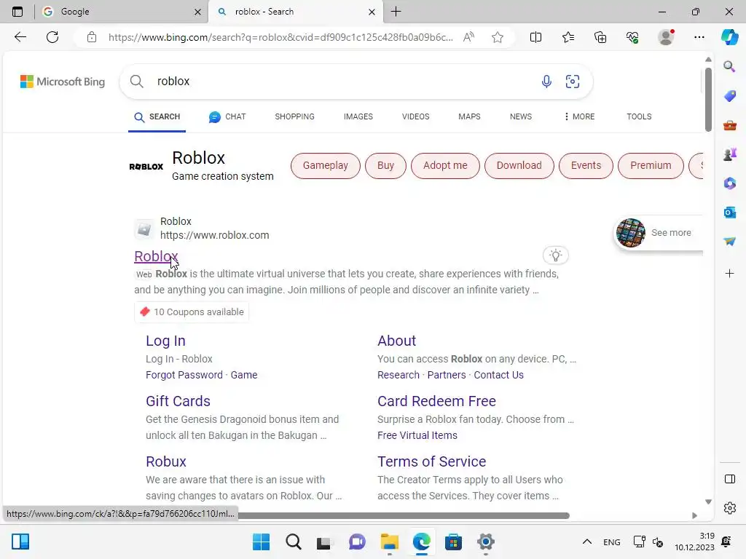746x559 pixels.
Task: Select the Buy suggestion chip
Action: pyautogui.click(x=385, y=165)
